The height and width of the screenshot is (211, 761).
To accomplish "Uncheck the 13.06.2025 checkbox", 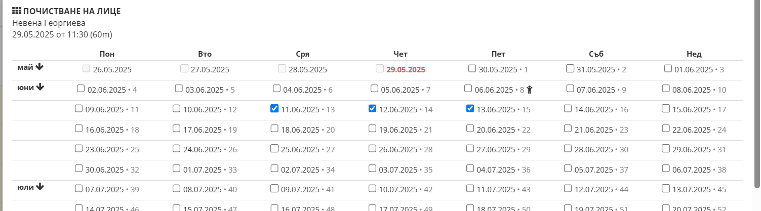I will pos(470,108).
